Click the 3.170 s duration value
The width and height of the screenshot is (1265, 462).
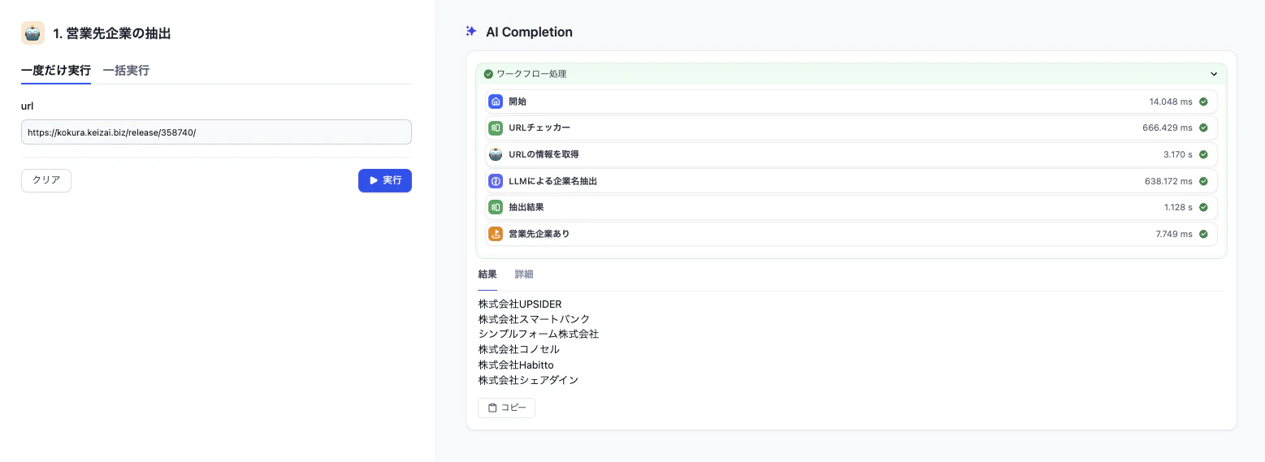tap(1178, 154)
